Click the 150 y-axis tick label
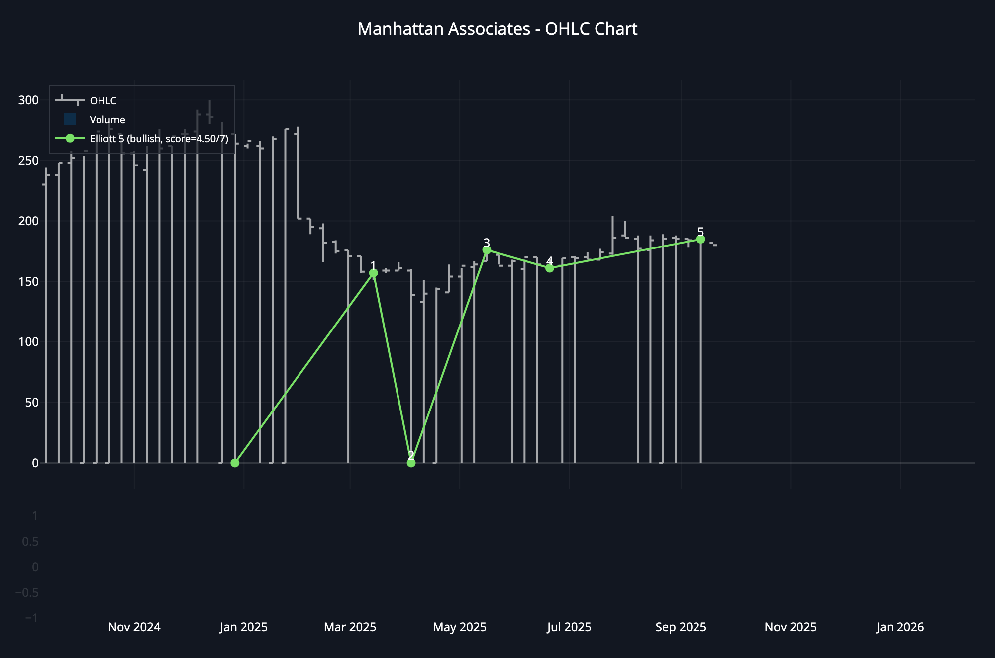 pyautogui.click(x=28, y=282)
